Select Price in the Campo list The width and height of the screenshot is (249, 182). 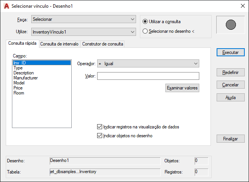click(18, 88)
